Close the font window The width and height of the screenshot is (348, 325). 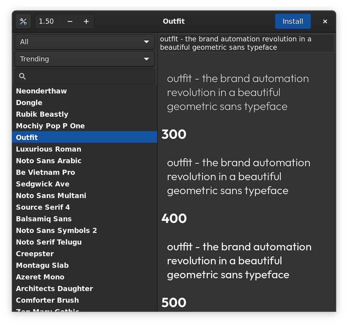coord(325,21)
